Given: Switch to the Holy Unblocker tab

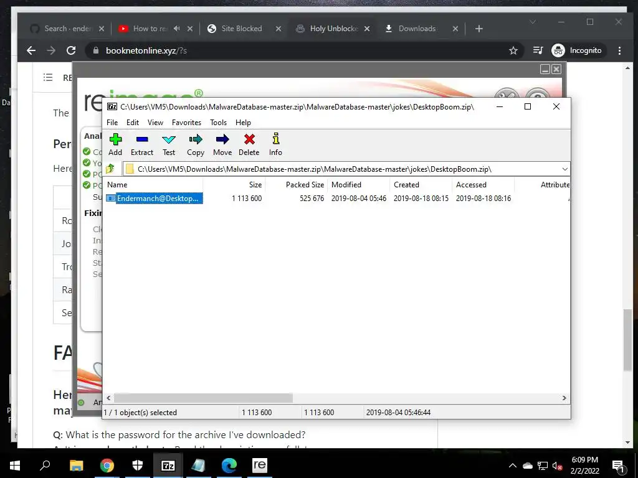Looking at the screenshot, I should point(333,29).
